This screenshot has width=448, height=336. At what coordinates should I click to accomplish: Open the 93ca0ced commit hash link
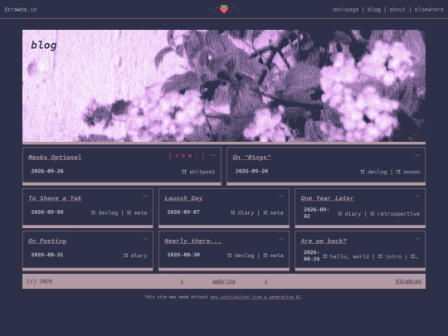(408, 281)
